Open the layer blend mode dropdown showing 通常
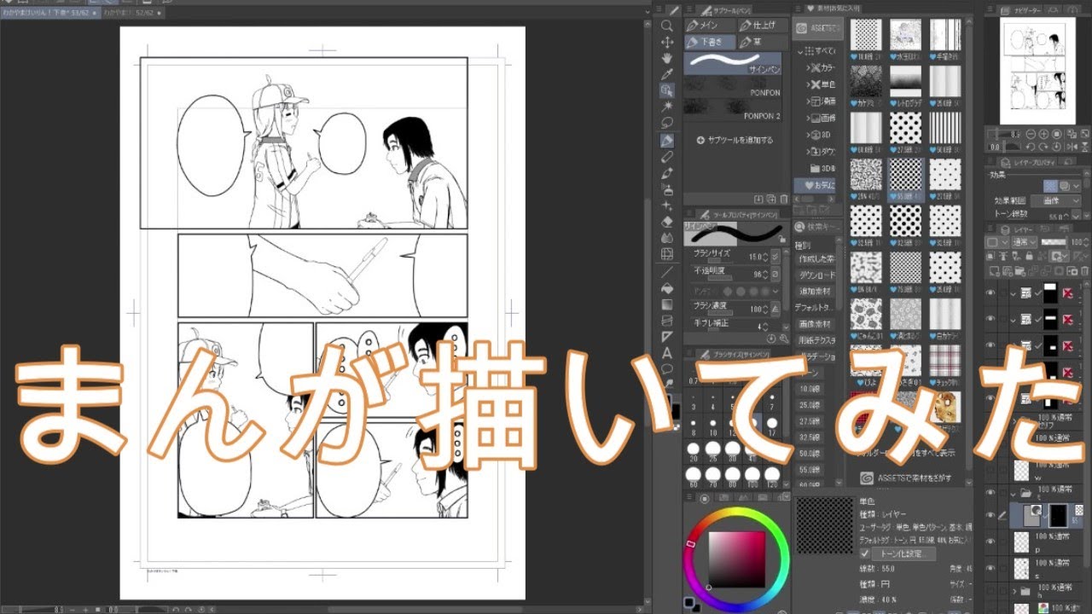1092x614 pixels. coord(1024,242)
